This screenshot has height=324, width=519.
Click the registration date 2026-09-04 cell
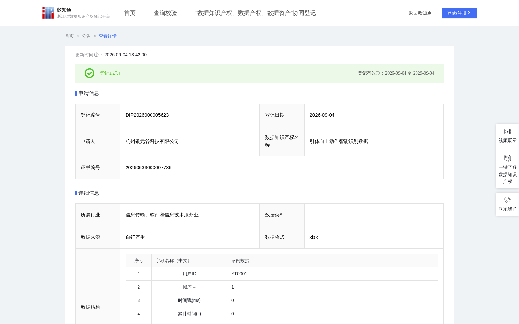(x=374, y=115)
